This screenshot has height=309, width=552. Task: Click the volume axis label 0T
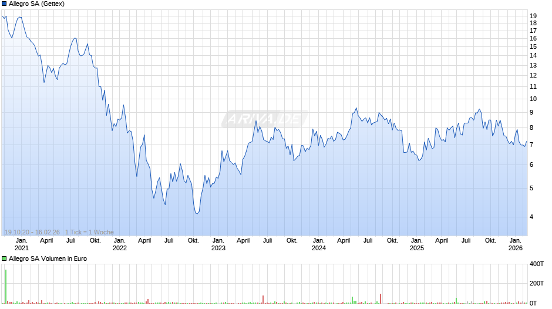click(533, 303)
